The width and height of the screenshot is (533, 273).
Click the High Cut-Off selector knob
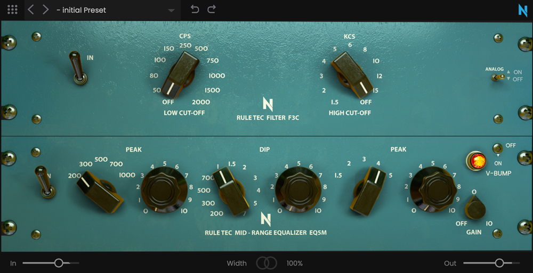tap(352, 75)
